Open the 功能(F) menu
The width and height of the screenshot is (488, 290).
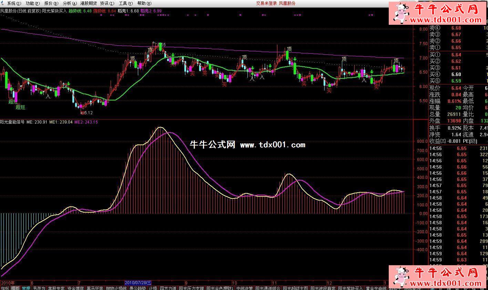[x=33, y=3]
